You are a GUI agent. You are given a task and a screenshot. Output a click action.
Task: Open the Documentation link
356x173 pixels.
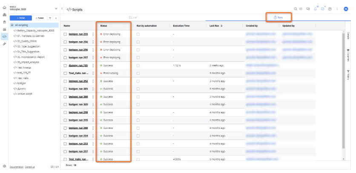pos(17,167)
